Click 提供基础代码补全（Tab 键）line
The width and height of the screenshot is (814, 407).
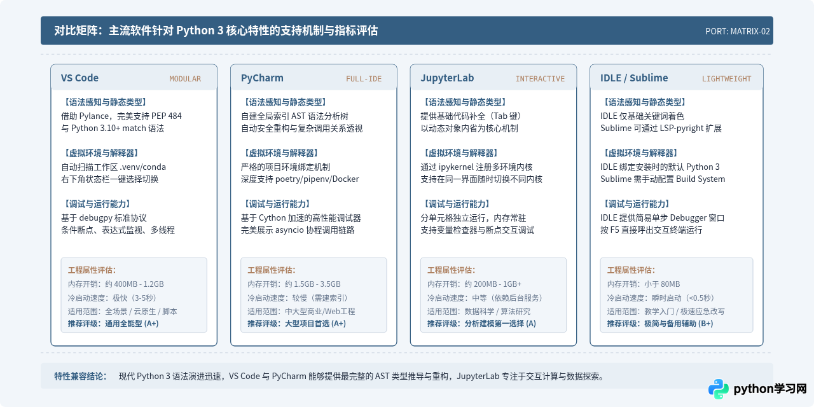pos(471,116)
